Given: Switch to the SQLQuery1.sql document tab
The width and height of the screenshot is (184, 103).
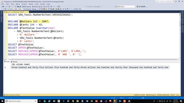Looking at the screenshot, I should click(x=14, y=12).
